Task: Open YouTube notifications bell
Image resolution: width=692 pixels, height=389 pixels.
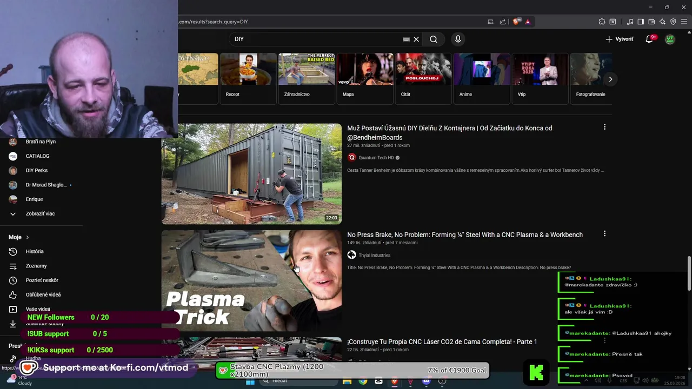Action: pos(650,39)
